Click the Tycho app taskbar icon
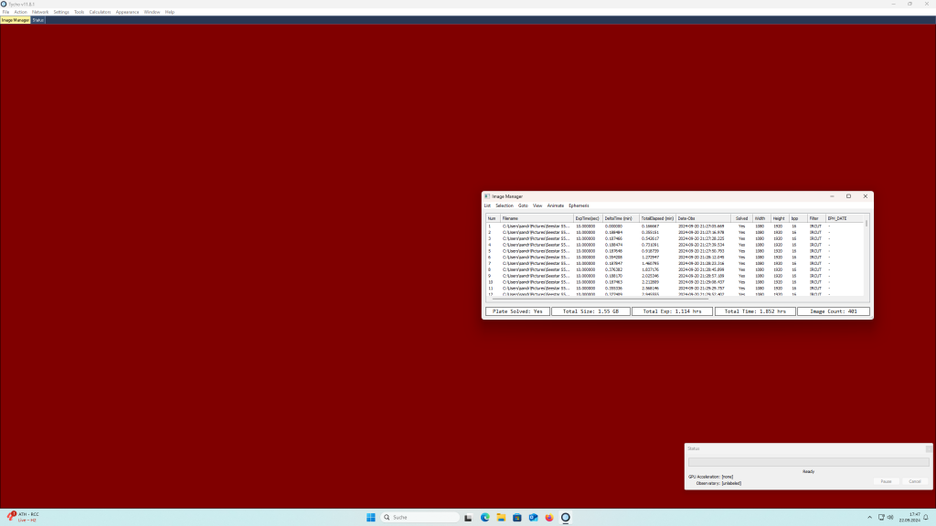The height and width of the screenshot is (526, 936). pos(565,517)
